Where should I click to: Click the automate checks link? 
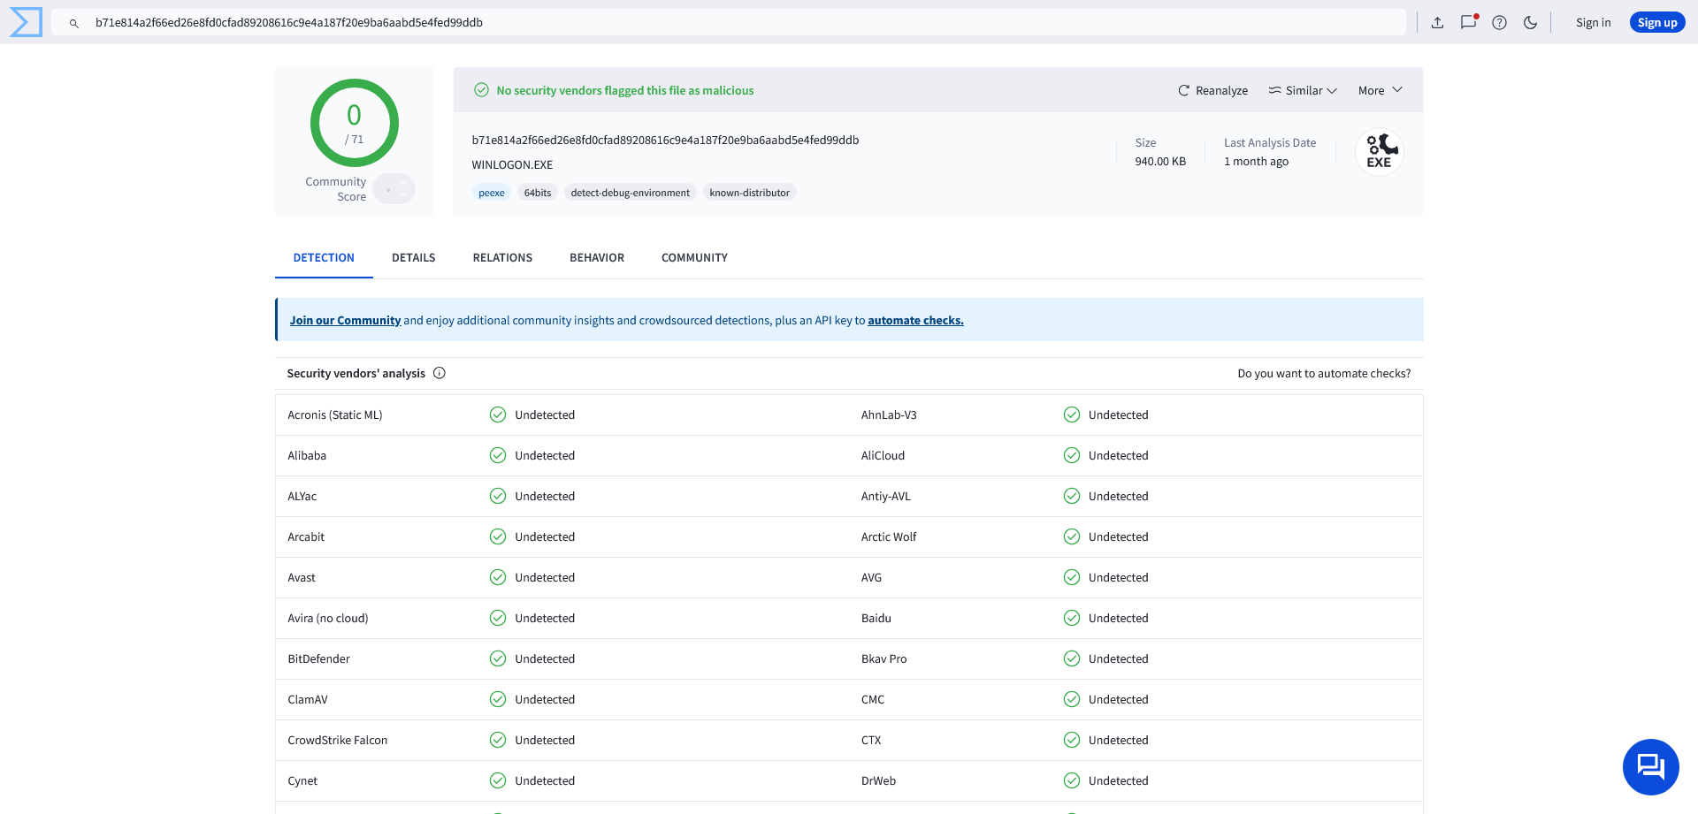pyautogui.click(x=915, y=320)
